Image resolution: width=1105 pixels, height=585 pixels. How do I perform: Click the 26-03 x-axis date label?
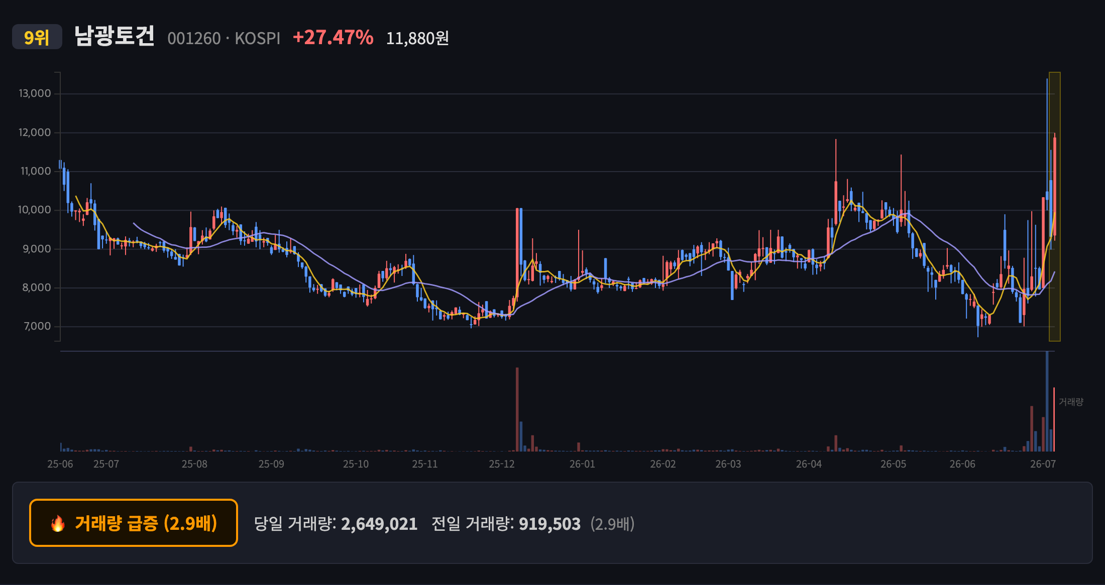click(x=728, y=464)
